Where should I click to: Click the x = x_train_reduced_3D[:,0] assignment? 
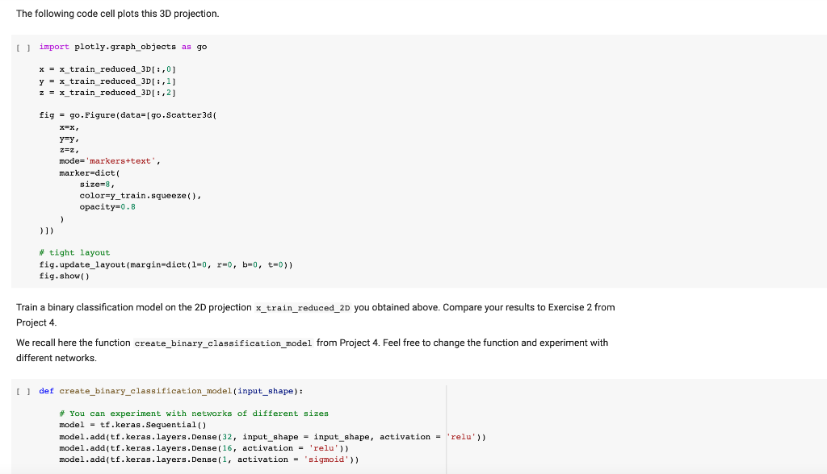pyautogui.click(x=105, y=69)
